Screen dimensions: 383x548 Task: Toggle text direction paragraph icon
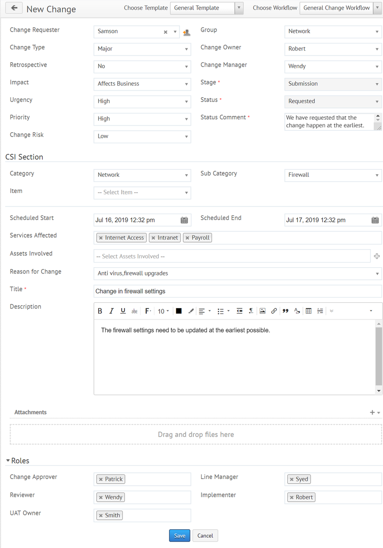[251, 311]
